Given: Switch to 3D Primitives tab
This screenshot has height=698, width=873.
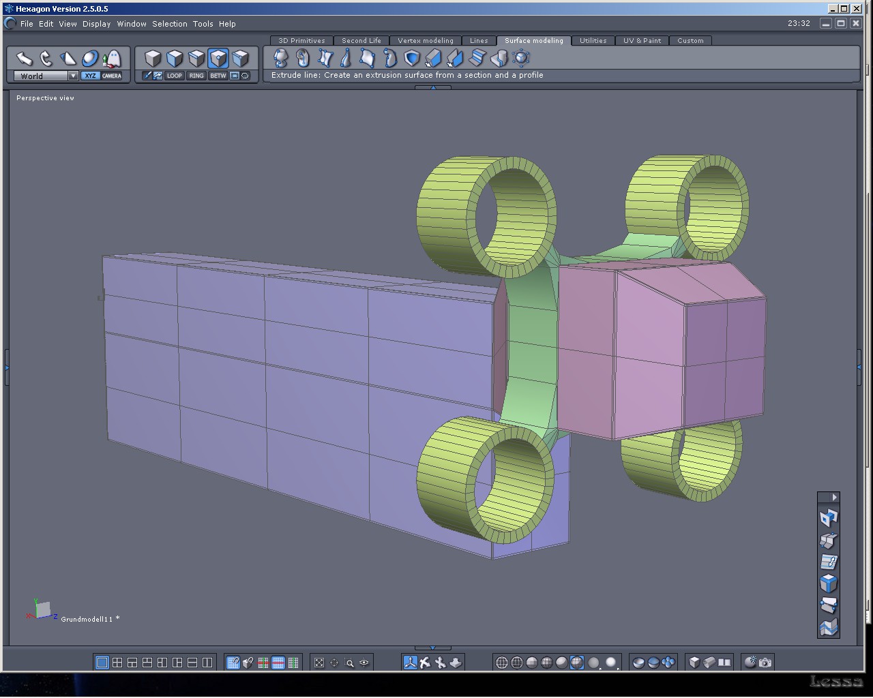Looking at the screenshot, I should (x=301, y=41).
